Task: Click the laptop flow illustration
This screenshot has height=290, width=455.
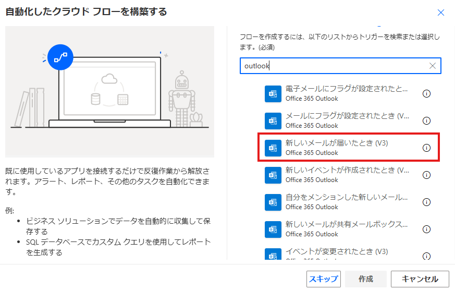Action: tap(109, 92)
